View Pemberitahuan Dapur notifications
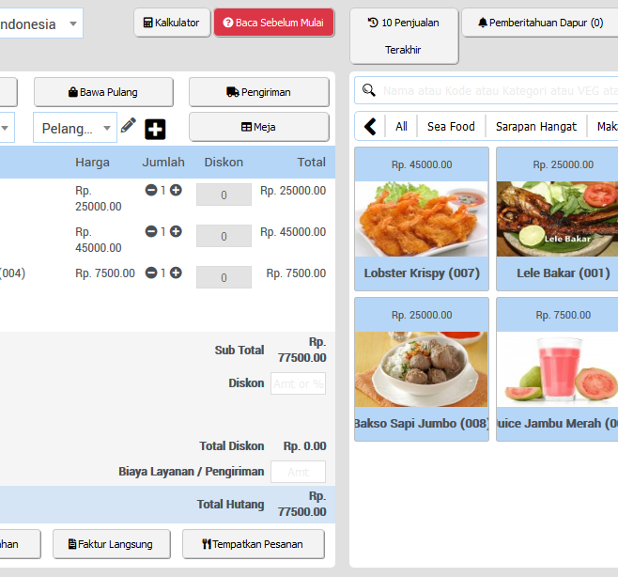This screenshot has width=618, height=577. click(x=539, y=23)
